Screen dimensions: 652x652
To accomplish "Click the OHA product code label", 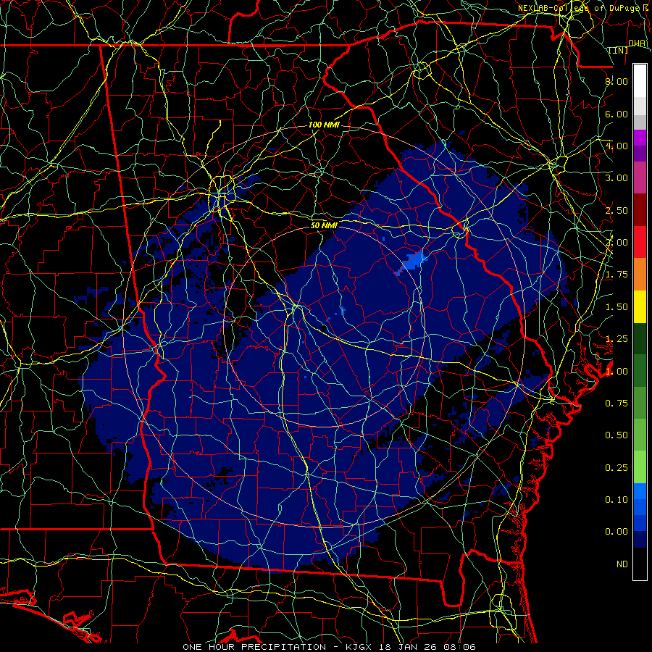I will [637, 43].
